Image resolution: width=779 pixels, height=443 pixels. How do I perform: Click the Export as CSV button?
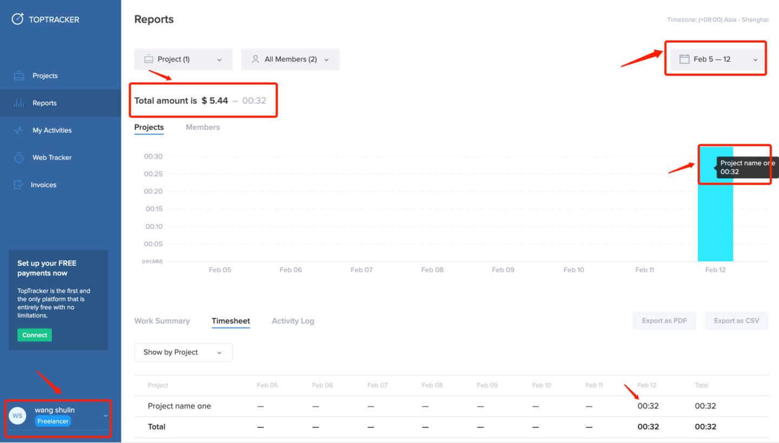[x=736, y=321]
